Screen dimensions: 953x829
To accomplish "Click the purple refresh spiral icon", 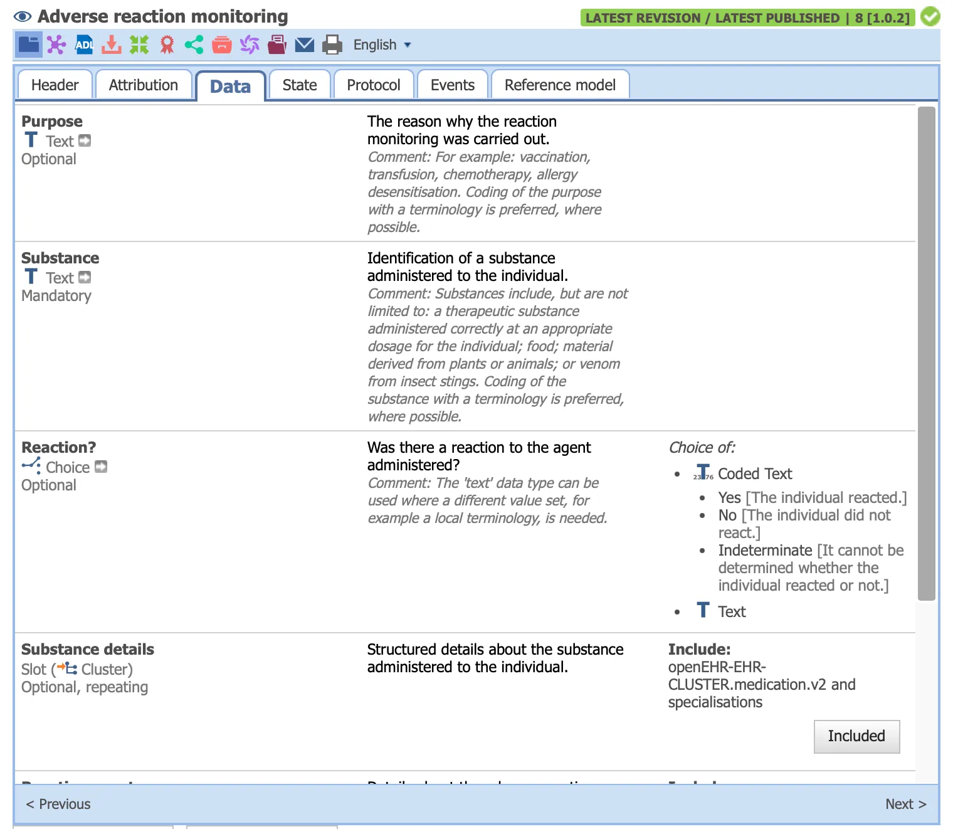I will pos(249,45).
